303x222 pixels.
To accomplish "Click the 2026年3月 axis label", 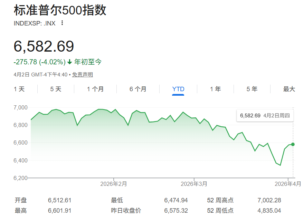I will (195, 184).
